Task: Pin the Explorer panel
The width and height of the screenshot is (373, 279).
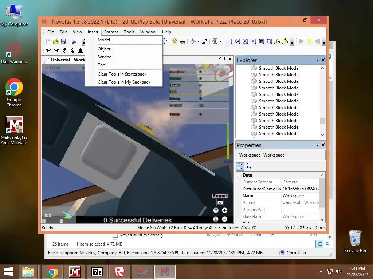Action: pyautogui.click(x=317, y=60)
